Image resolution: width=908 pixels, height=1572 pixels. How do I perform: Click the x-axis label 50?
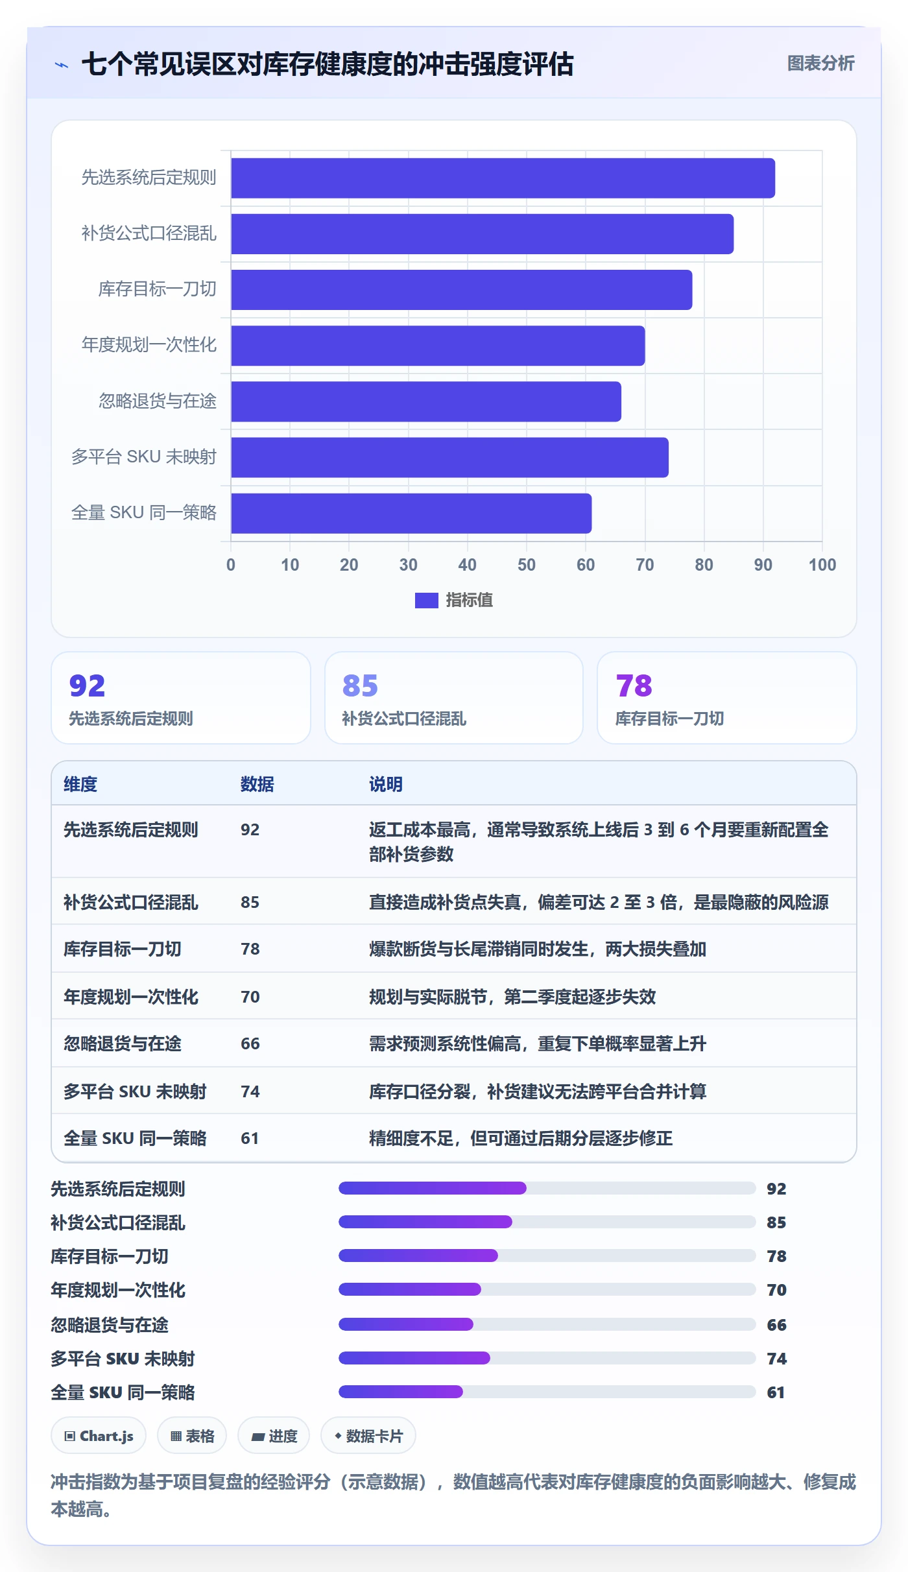pyautogui.click(x=527, y=565)
